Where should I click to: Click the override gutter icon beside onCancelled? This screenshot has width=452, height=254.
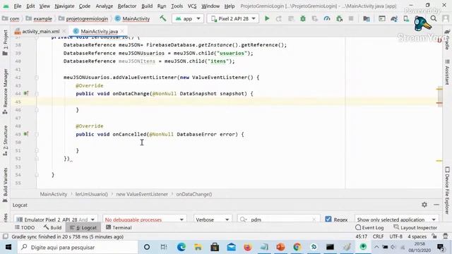coord(26,134)
